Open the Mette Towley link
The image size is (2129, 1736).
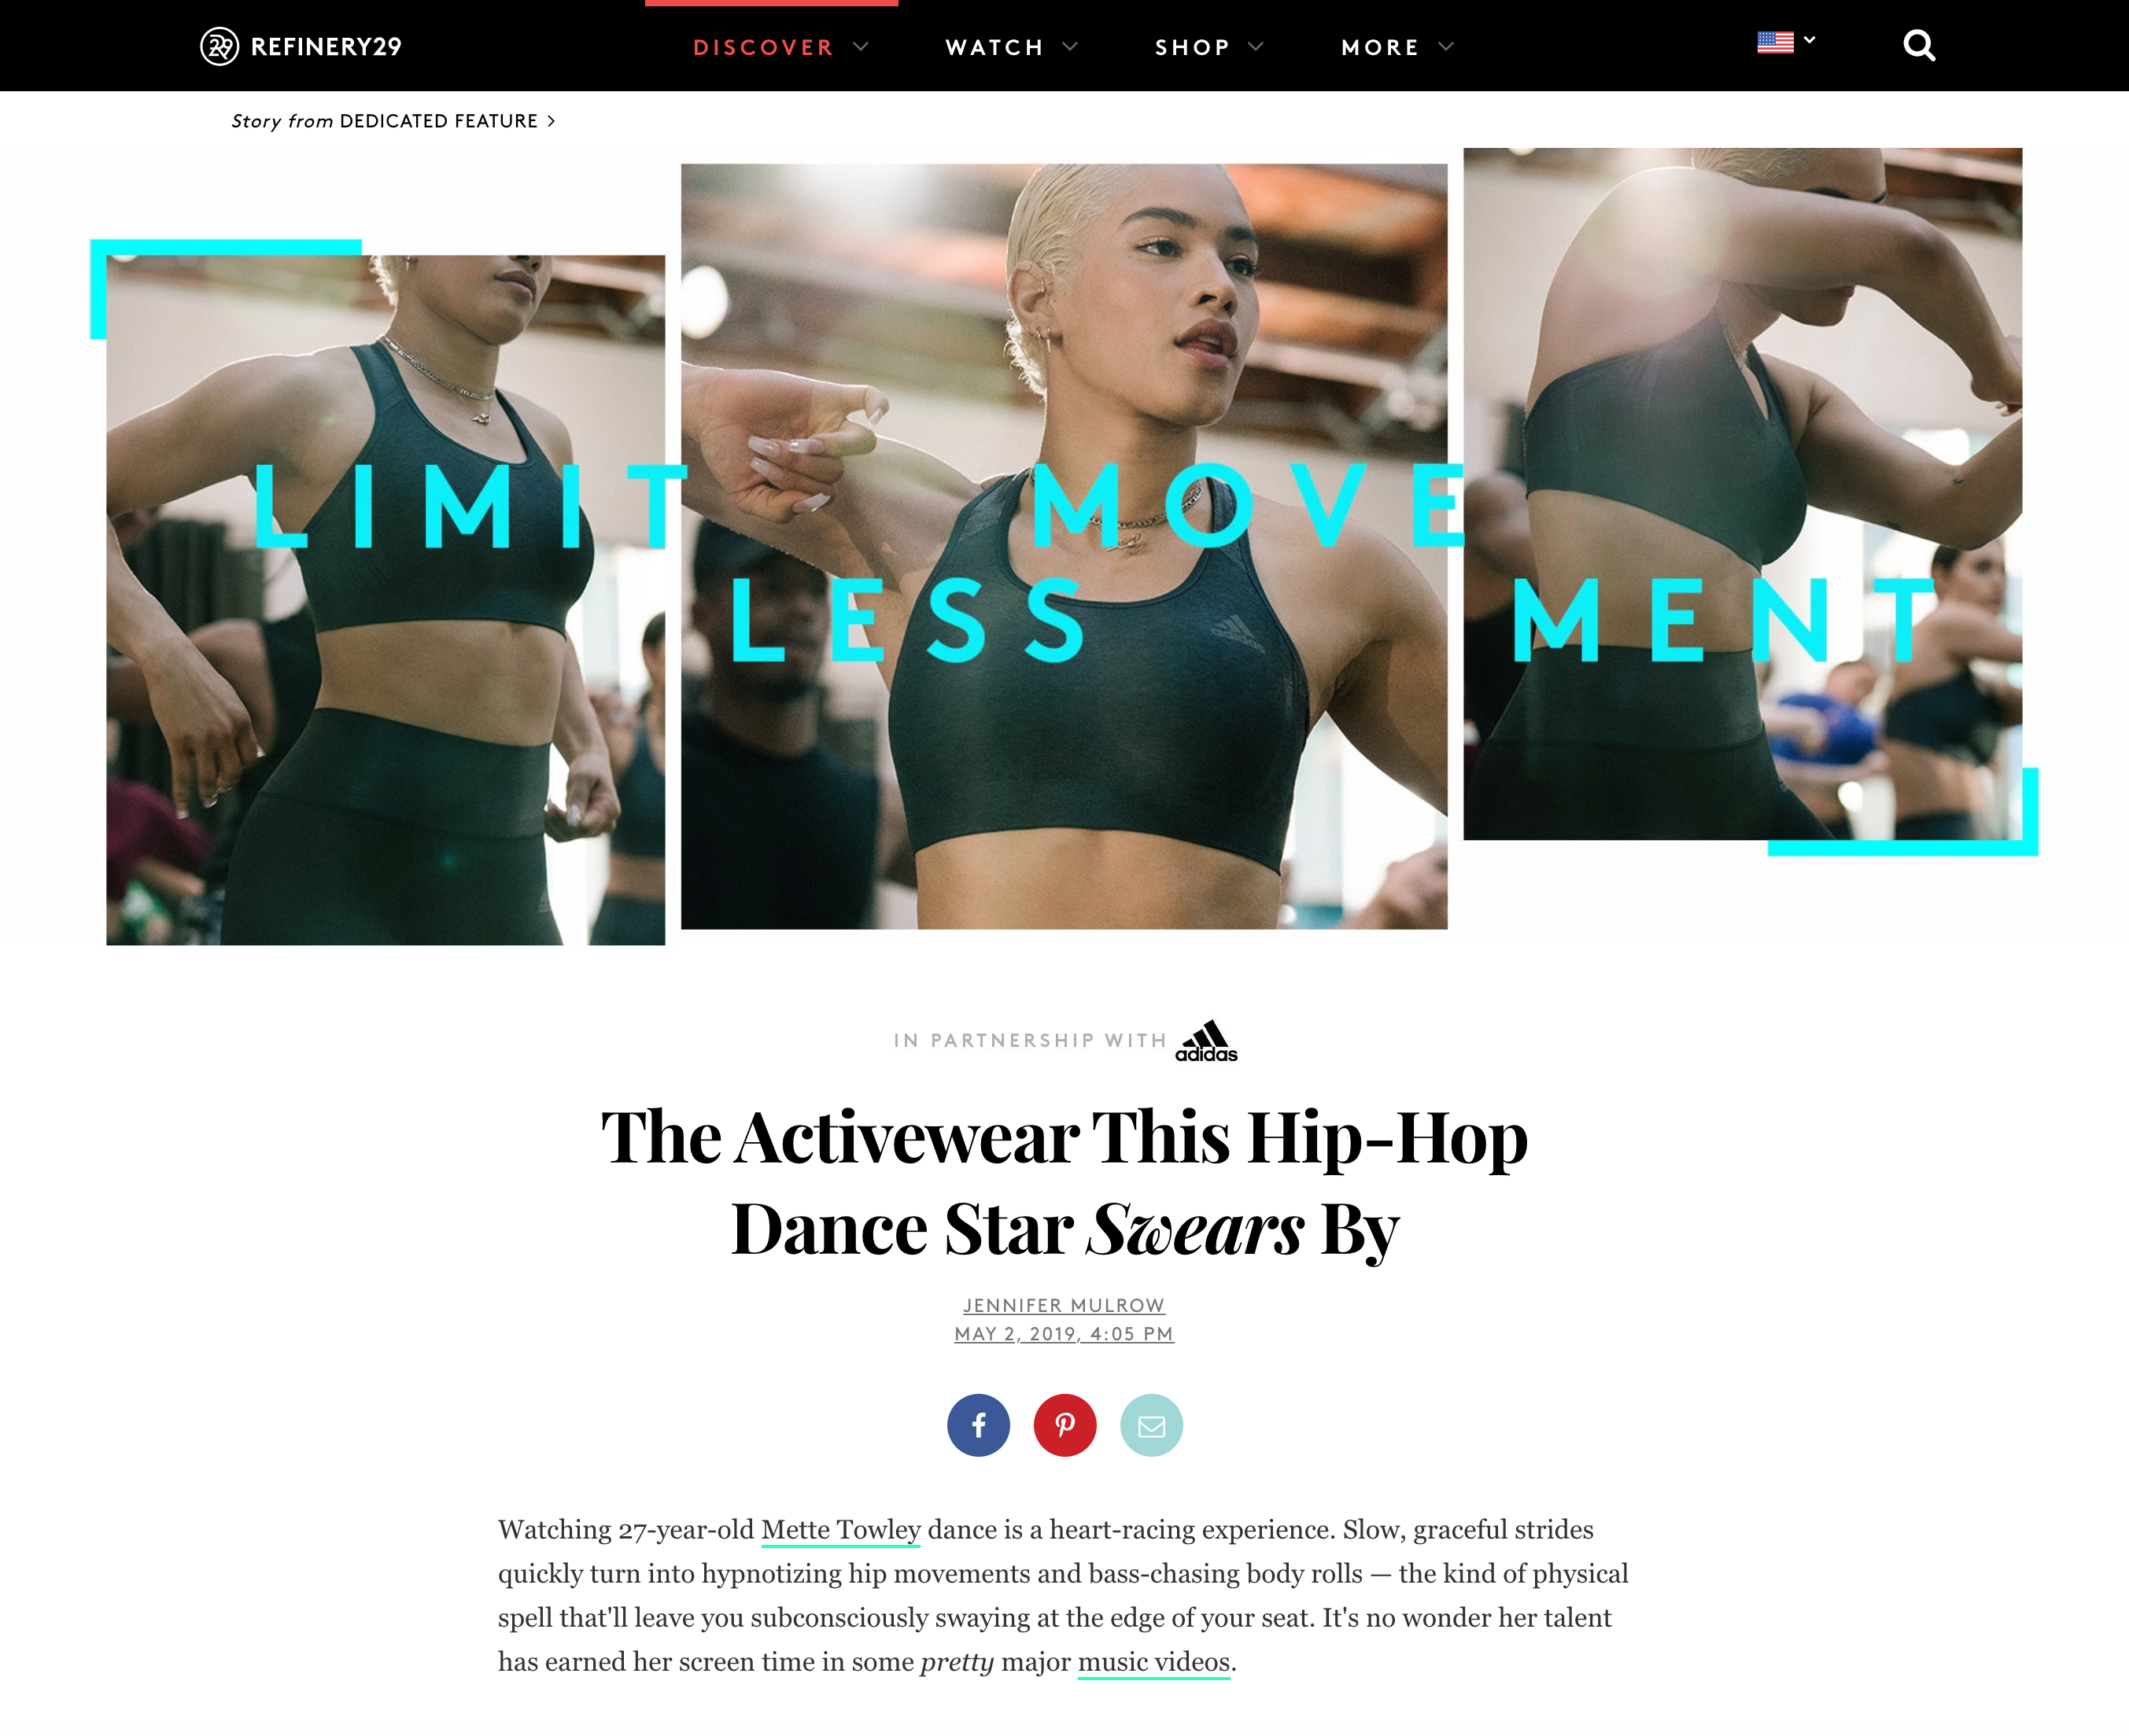840,1530
